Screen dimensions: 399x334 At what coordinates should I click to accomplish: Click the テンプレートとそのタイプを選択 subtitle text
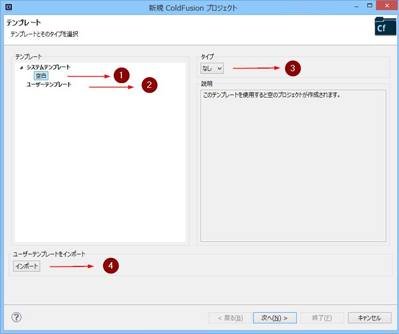coord(44,34)
